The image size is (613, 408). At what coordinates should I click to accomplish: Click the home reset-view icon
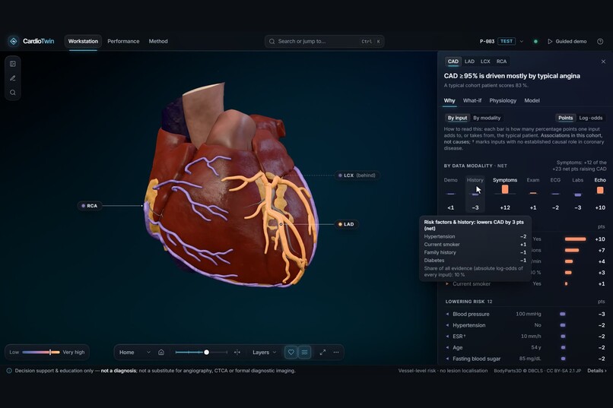coord(161,353)
